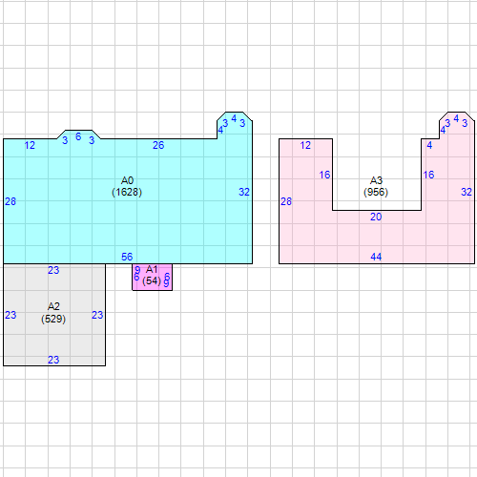Image resolution: width=477 pixels, height=477 pixels.
Task: Select the 23 dimension on A2's top edge
Action: pos(53,270)
